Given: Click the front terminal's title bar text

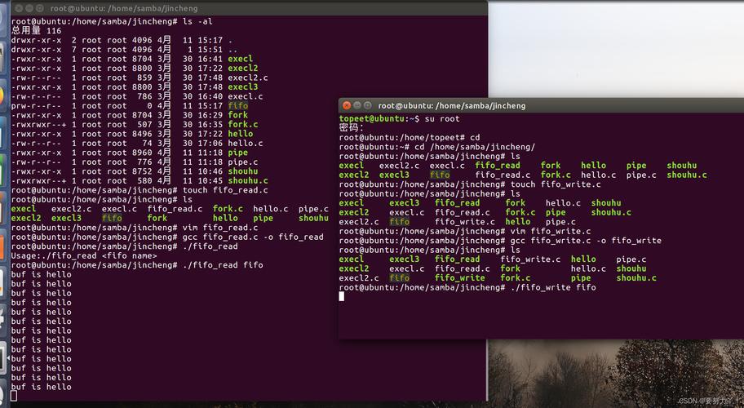Looking at the screenshot, I should point(452,106).
